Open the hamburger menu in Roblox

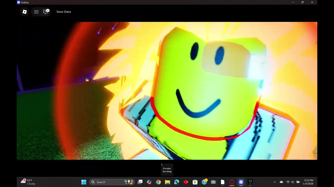tap(36, 12)
